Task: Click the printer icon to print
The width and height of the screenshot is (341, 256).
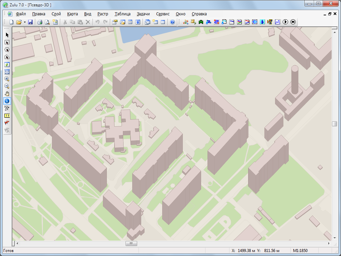Action: (40, 22)
